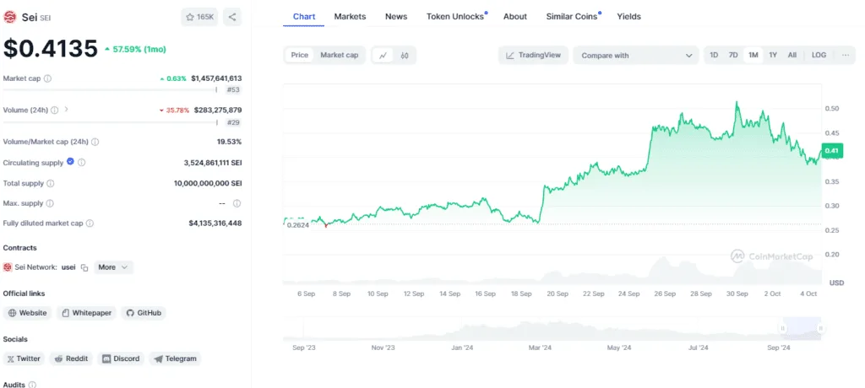Switch to candlestick chart icon
The height and width of the screenshot is (388, 865).
(405, 55)
